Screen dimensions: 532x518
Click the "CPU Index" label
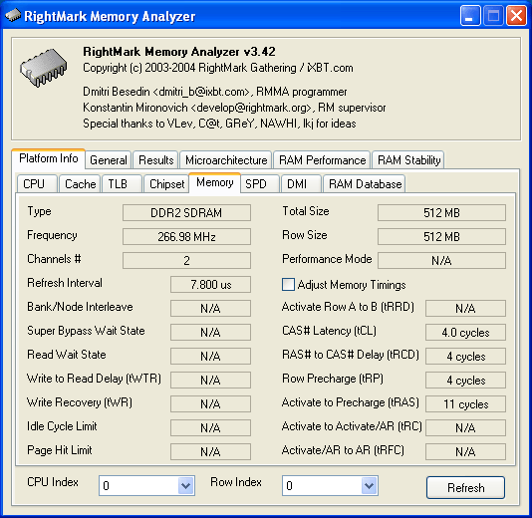pyautogui.click(x=53, y=482)
